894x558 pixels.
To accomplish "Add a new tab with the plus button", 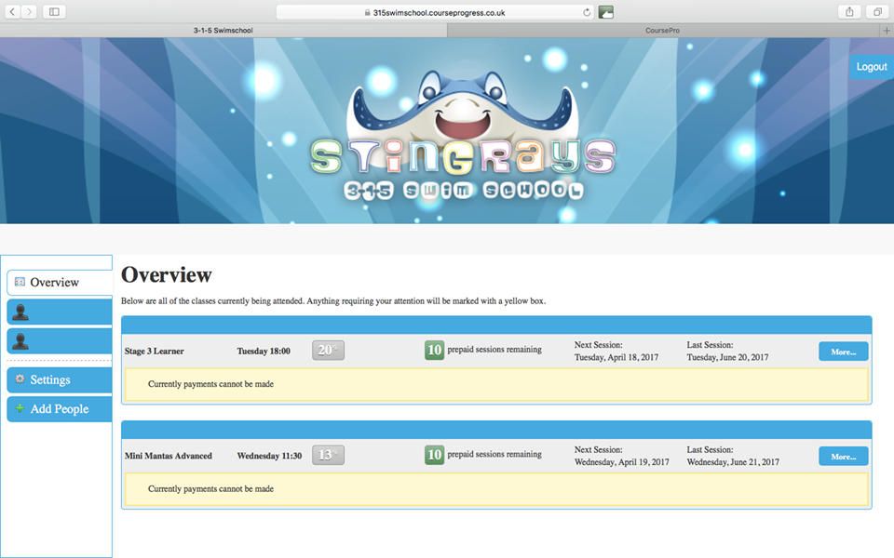I will (887, 30).
